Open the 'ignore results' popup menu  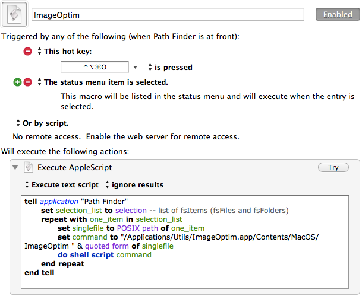point(134,184)
